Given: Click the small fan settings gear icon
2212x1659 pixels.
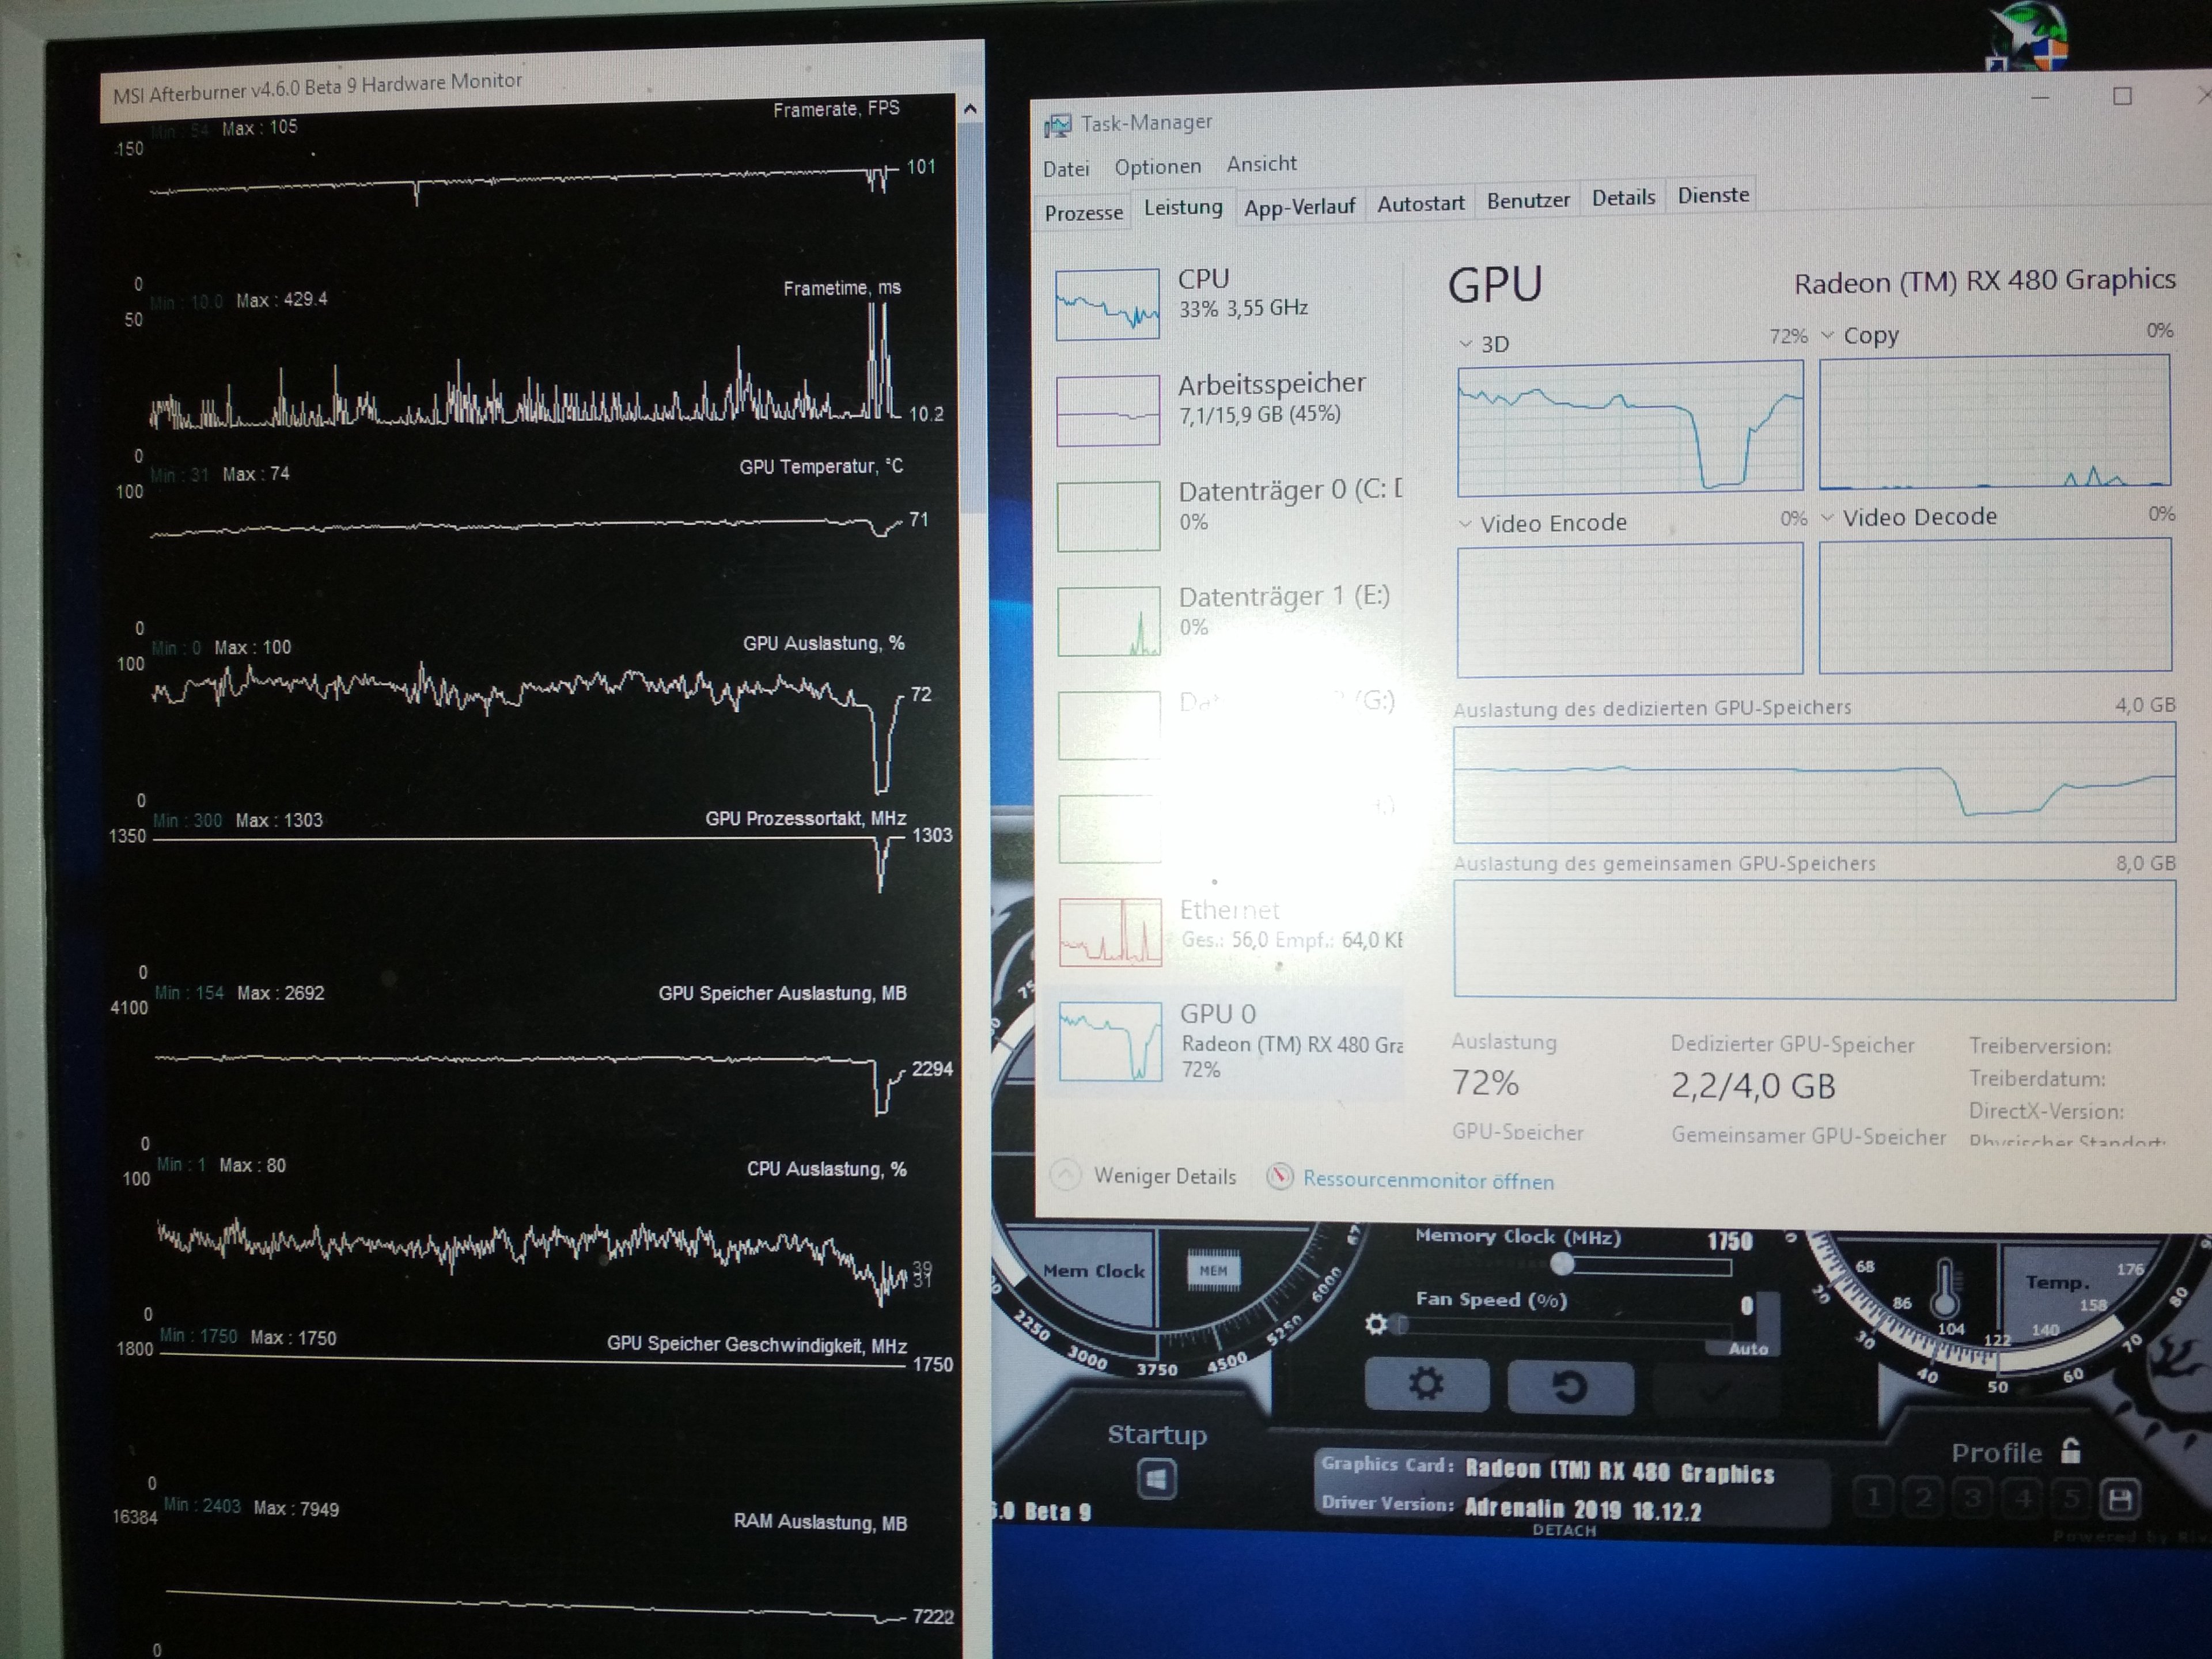Looking at the screenshot, I should click(1376, 1324).
